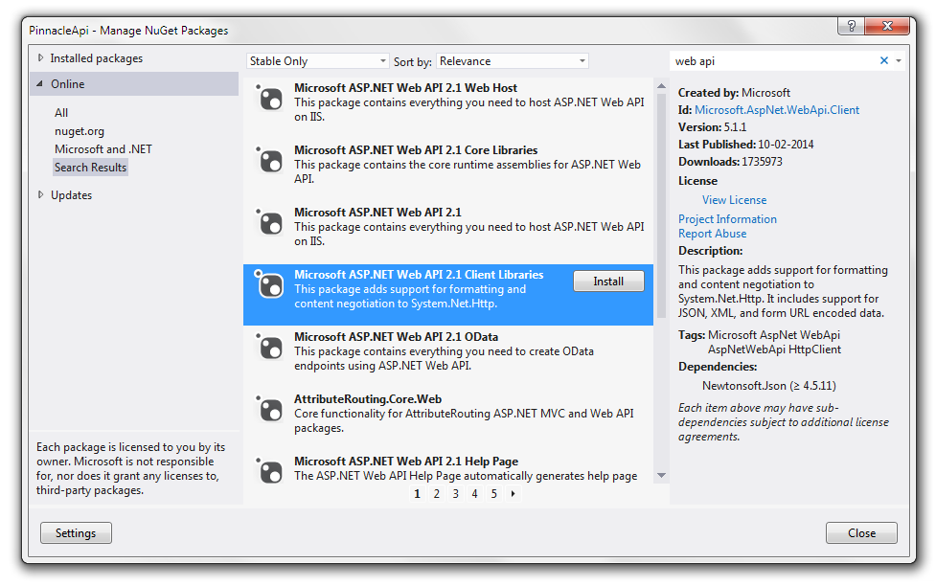Open the Sort by Relevance dropdown
This screenshot has width=936, height=586.
[513, 61]
